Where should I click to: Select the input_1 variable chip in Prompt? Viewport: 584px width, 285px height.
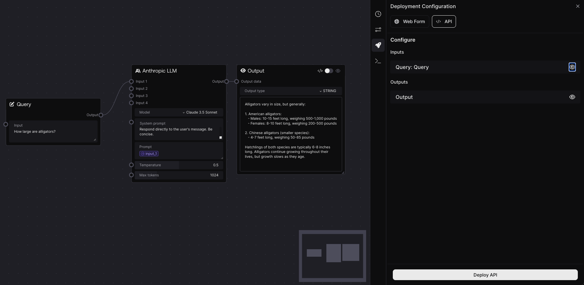pos(149,154)
